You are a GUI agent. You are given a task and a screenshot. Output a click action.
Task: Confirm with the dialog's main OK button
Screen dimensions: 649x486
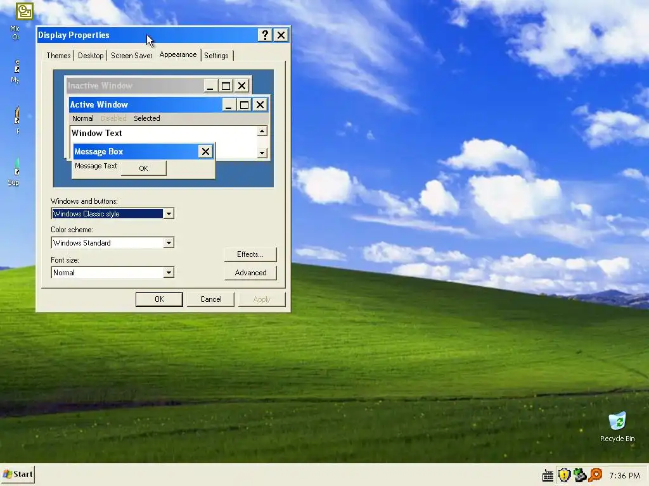pos(159,299)
